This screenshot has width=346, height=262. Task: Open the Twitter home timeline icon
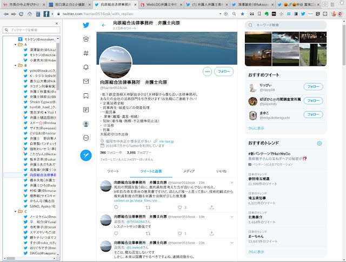(x=86, y=39)
